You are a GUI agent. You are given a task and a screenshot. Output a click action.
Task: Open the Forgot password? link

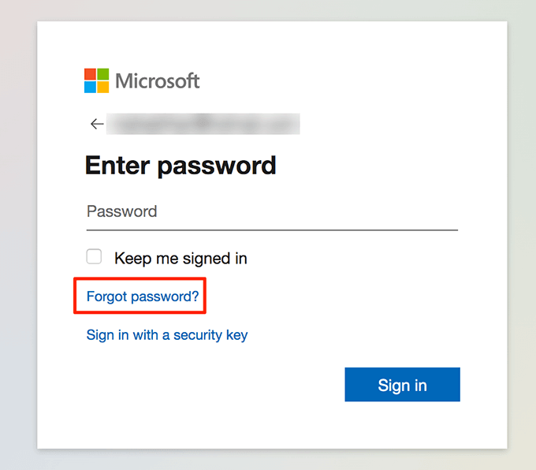(x=143, y=297)
